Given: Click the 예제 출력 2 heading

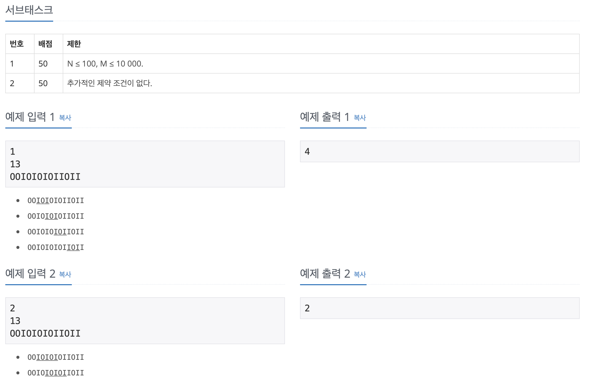Looking at the screenshot, I should tap(325, 274).
